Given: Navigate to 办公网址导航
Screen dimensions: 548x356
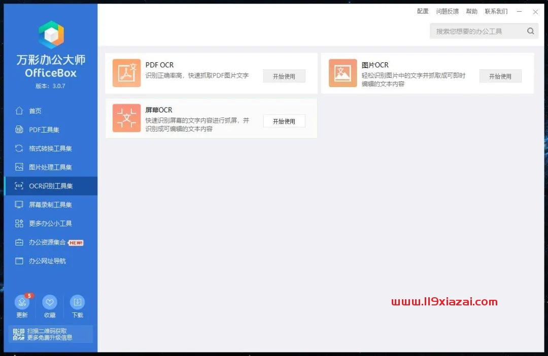Looking at the screenshot, I should 51,261.
